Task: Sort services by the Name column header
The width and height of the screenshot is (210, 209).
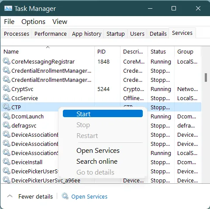Action: pos(48,51)
